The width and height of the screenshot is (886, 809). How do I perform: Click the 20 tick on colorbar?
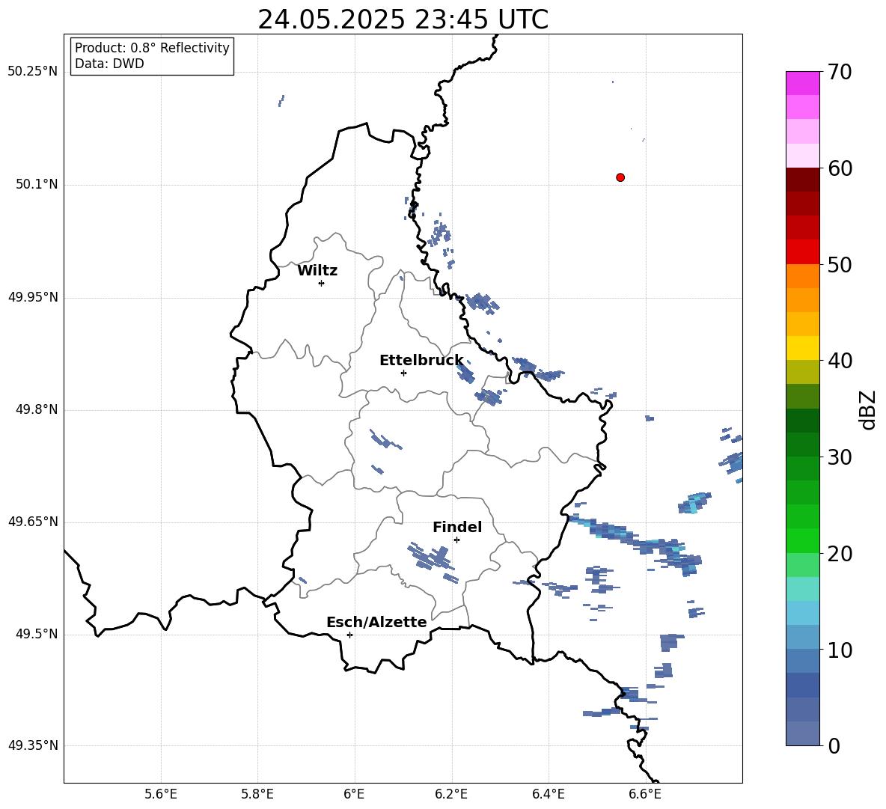[x=840, y=554]
